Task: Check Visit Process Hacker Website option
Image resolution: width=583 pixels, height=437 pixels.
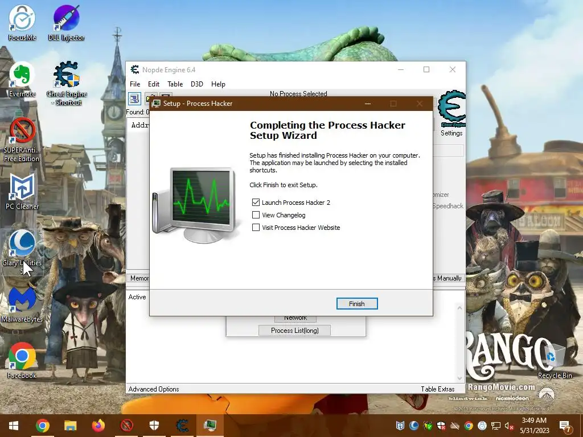Action: [256, 228]
